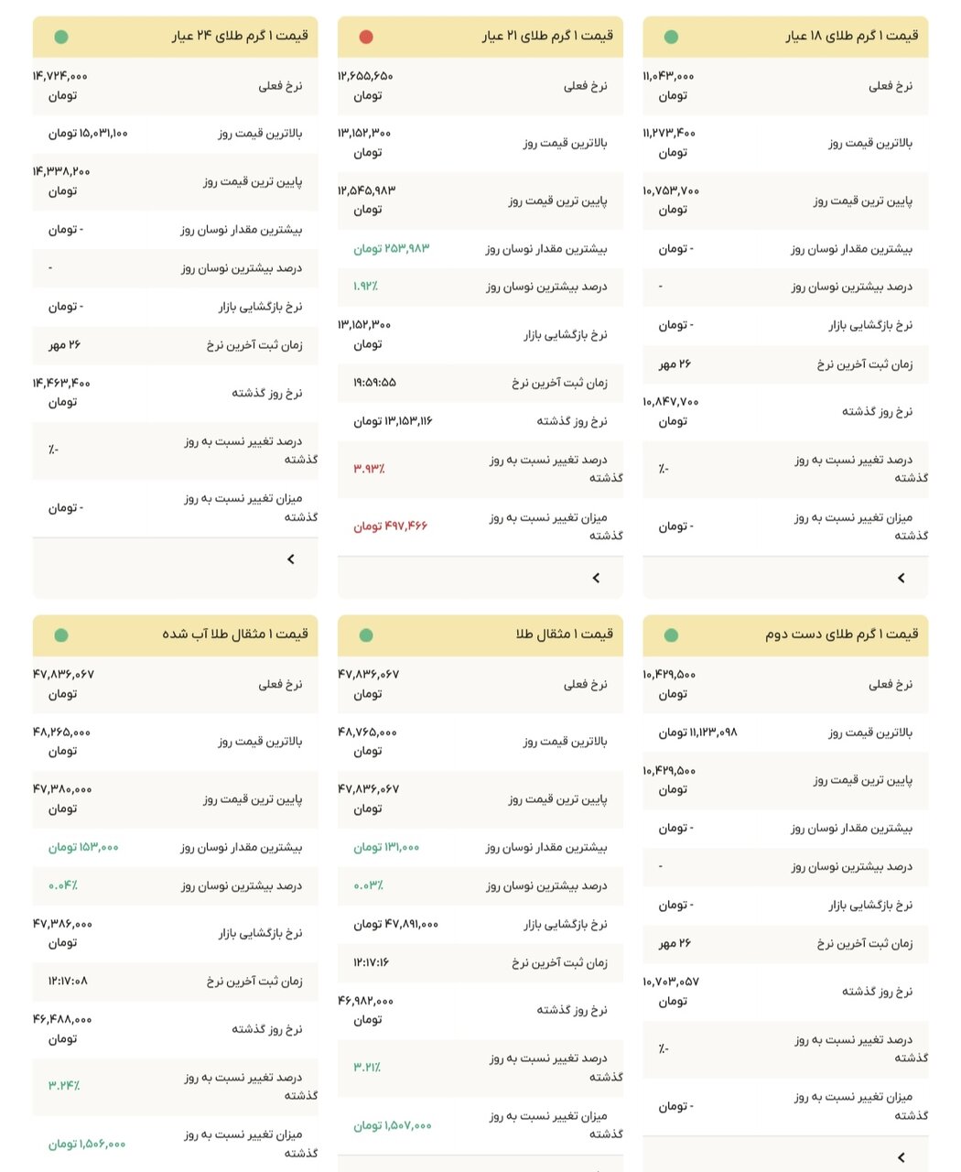Click the green dot on the قیمت ۱ مثقال طلا card
This screenshot has width=961, height=1172.
coord(366,635)
